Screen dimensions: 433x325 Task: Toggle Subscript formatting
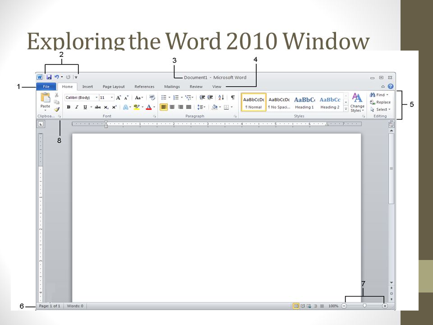(106, 107)
